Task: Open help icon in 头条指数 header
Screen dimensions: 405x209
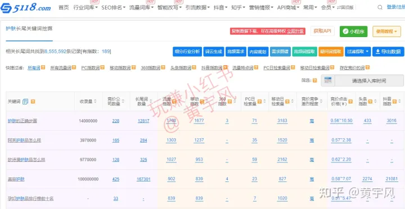Action: [370, 101]
